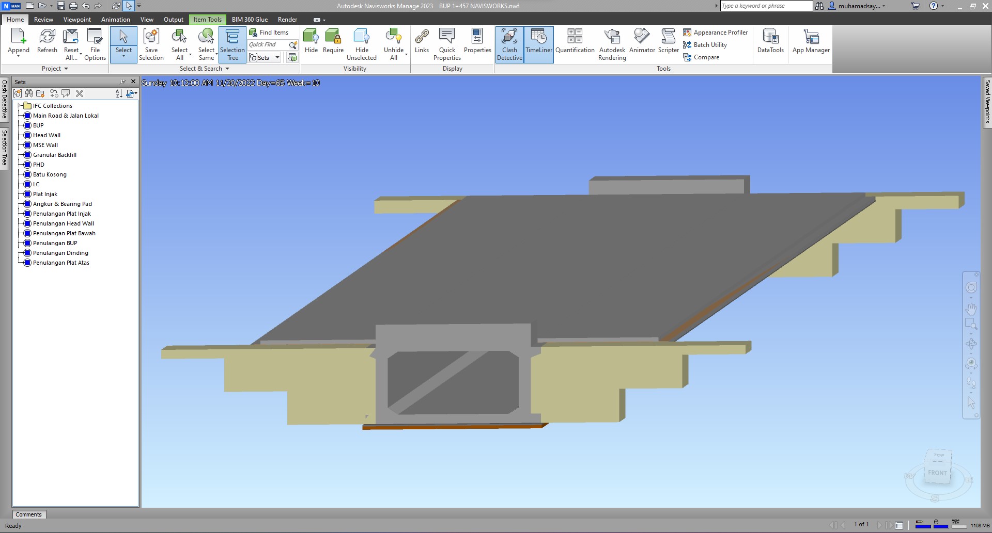Open the Steering Wheels tool on navigation bar
992x533 pixels.
click(x=971, y=287)
